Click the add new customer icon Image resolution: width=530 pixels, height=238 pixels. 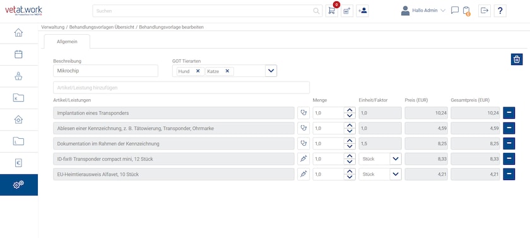click(362, 11)
